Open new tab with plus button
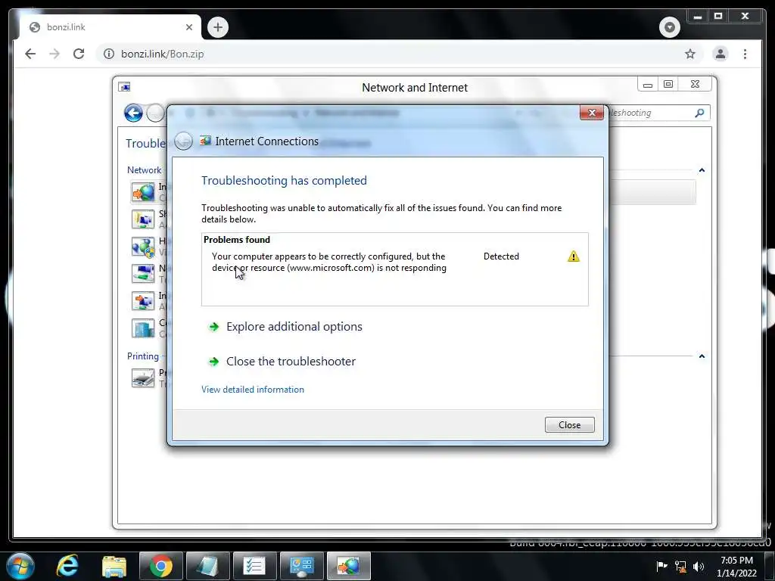The height and width of the screenshot is (581, 775). point(218,27)
